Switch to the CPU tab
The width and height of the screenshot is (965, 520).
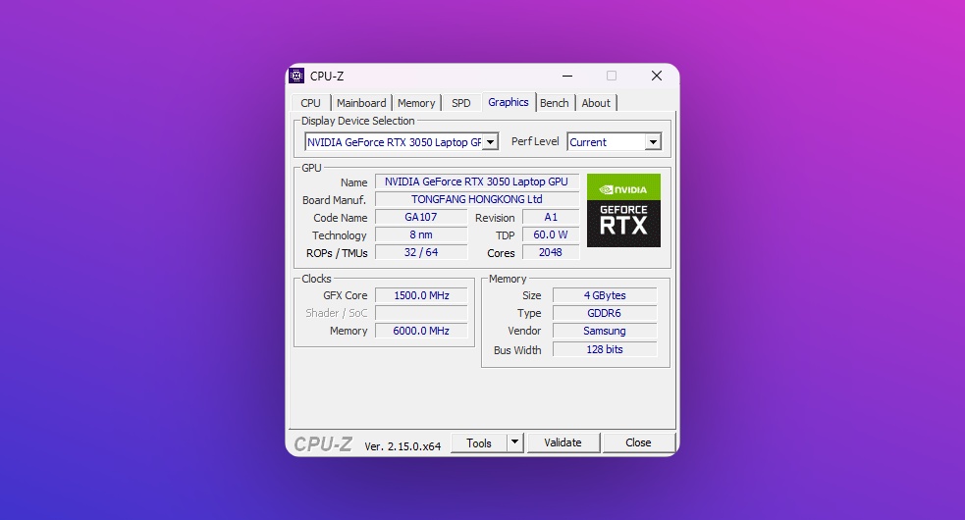click(310, 103)
